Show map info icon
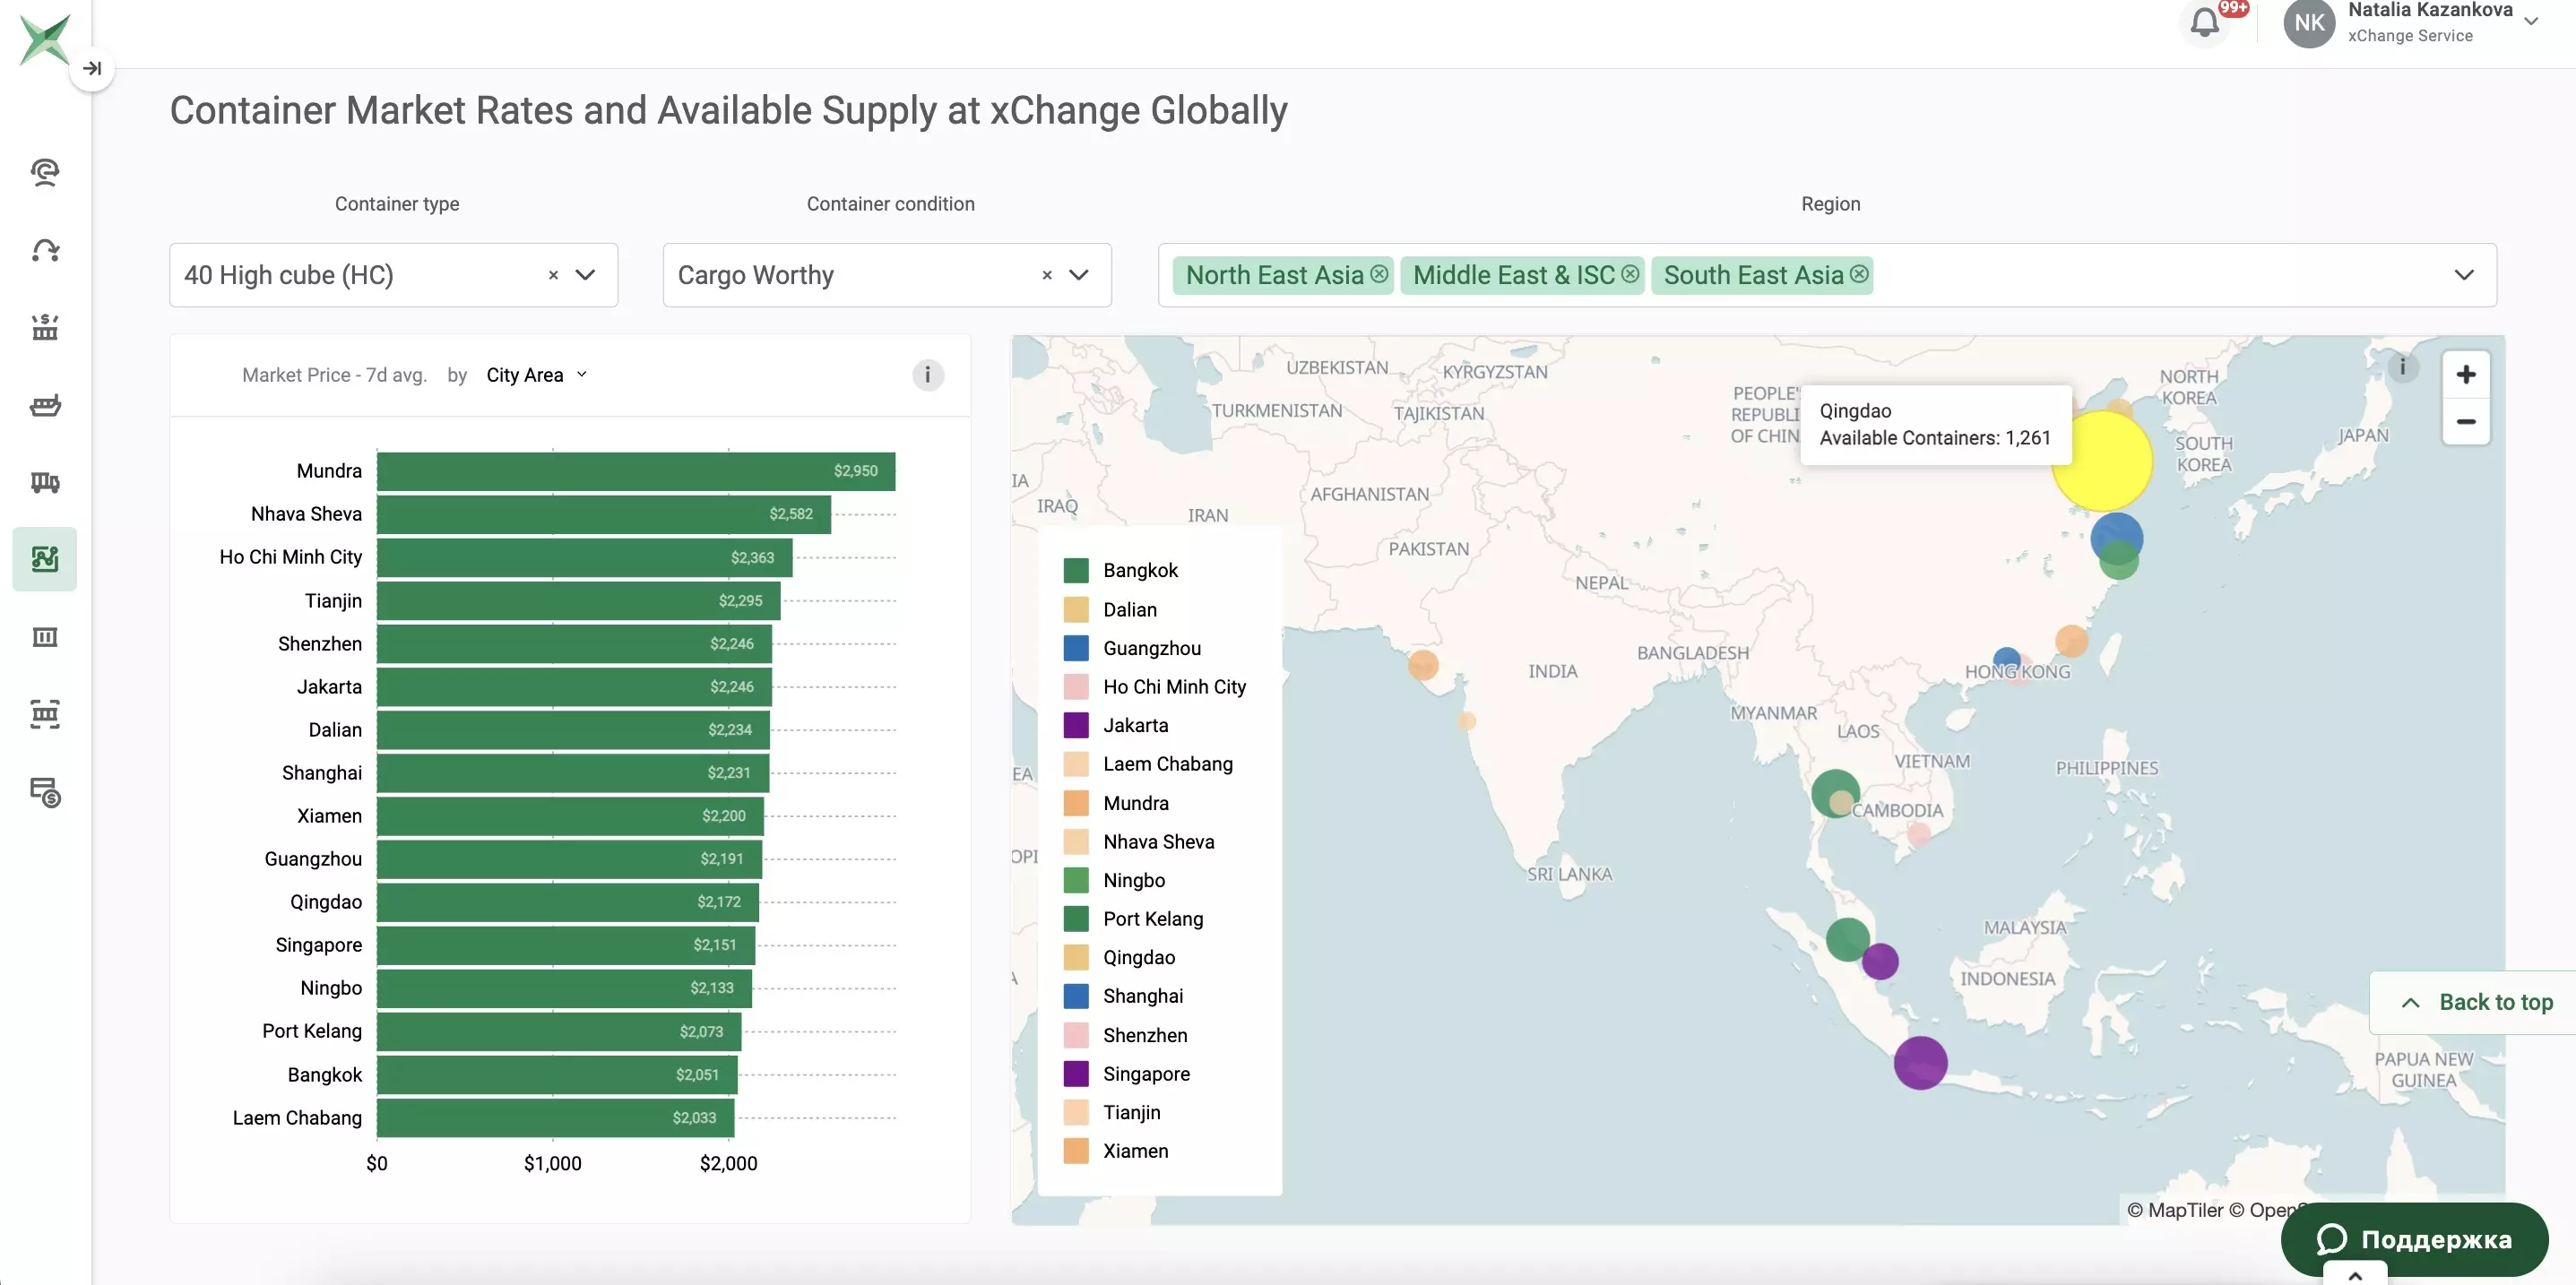Viewport: 2576px width, 1285px height. (x=2402, y=366)
